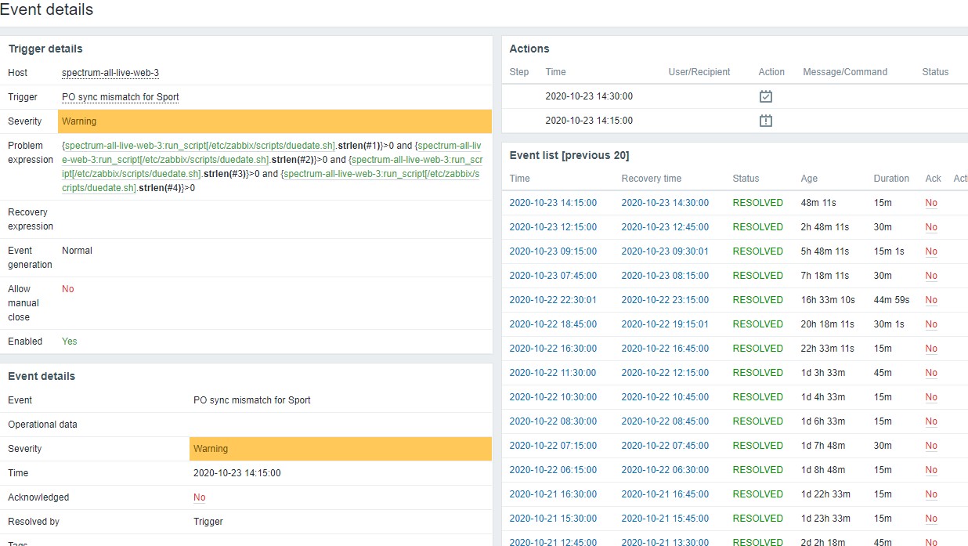Viewport: 968px width, 546px height.
Task: Open host spectrum-all-live-web-3 link
Action: point(110,73)
